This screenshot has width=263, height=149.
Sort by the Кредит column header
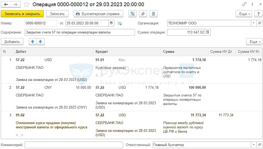coord(127,51)
